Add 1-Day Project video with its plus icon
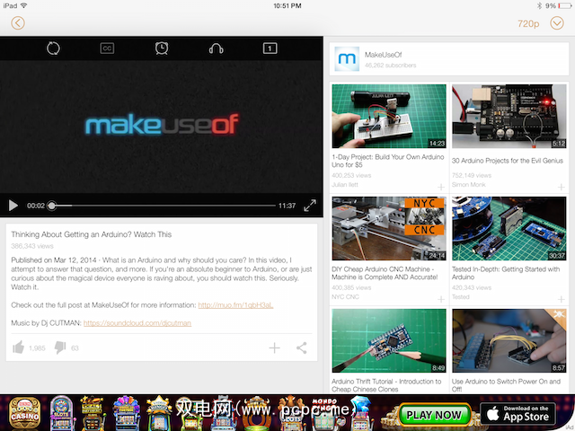Viewport: 575px width, 431px height. click(441, 188)
